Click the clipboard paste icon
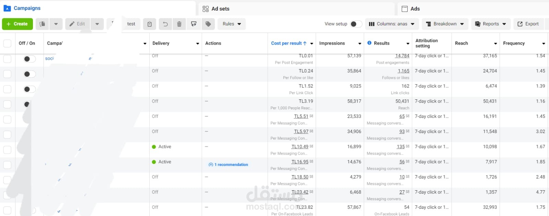Image resolution: width=549 pixels, height=216 pixels. [x=150, y=24]
